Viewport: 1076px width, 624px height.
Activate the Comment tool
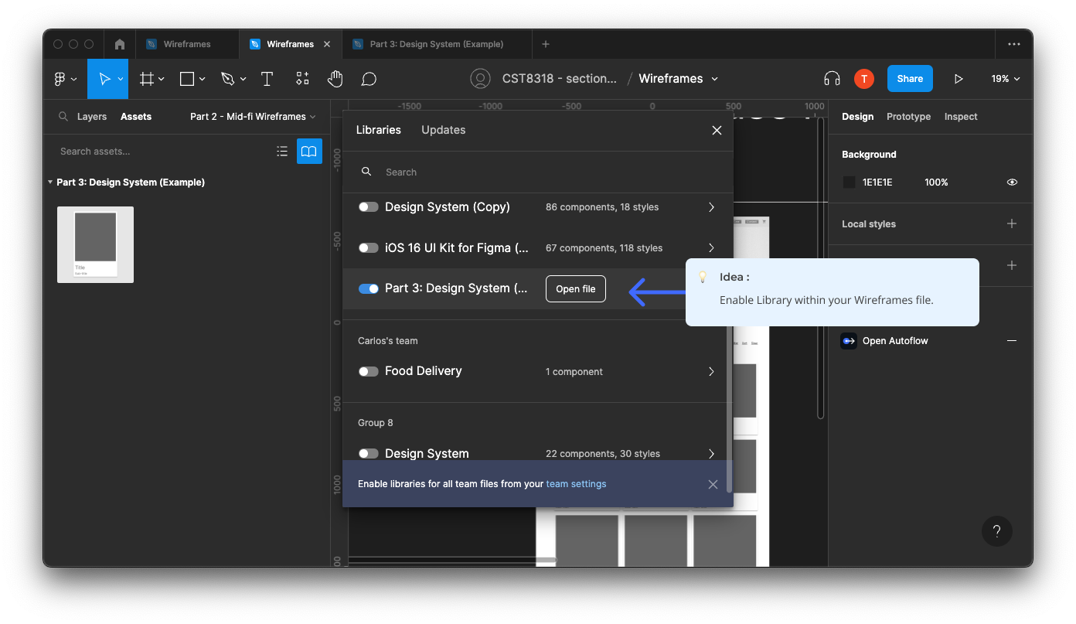pos(369,79)
